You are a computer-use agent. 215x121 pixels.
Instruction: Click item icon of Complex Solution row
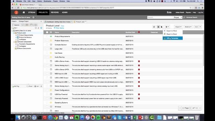(51, 45)
